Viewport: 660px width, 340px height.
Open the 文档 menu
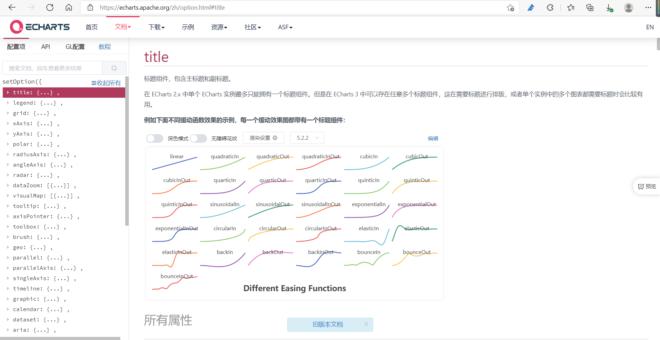tap(122, 27)
